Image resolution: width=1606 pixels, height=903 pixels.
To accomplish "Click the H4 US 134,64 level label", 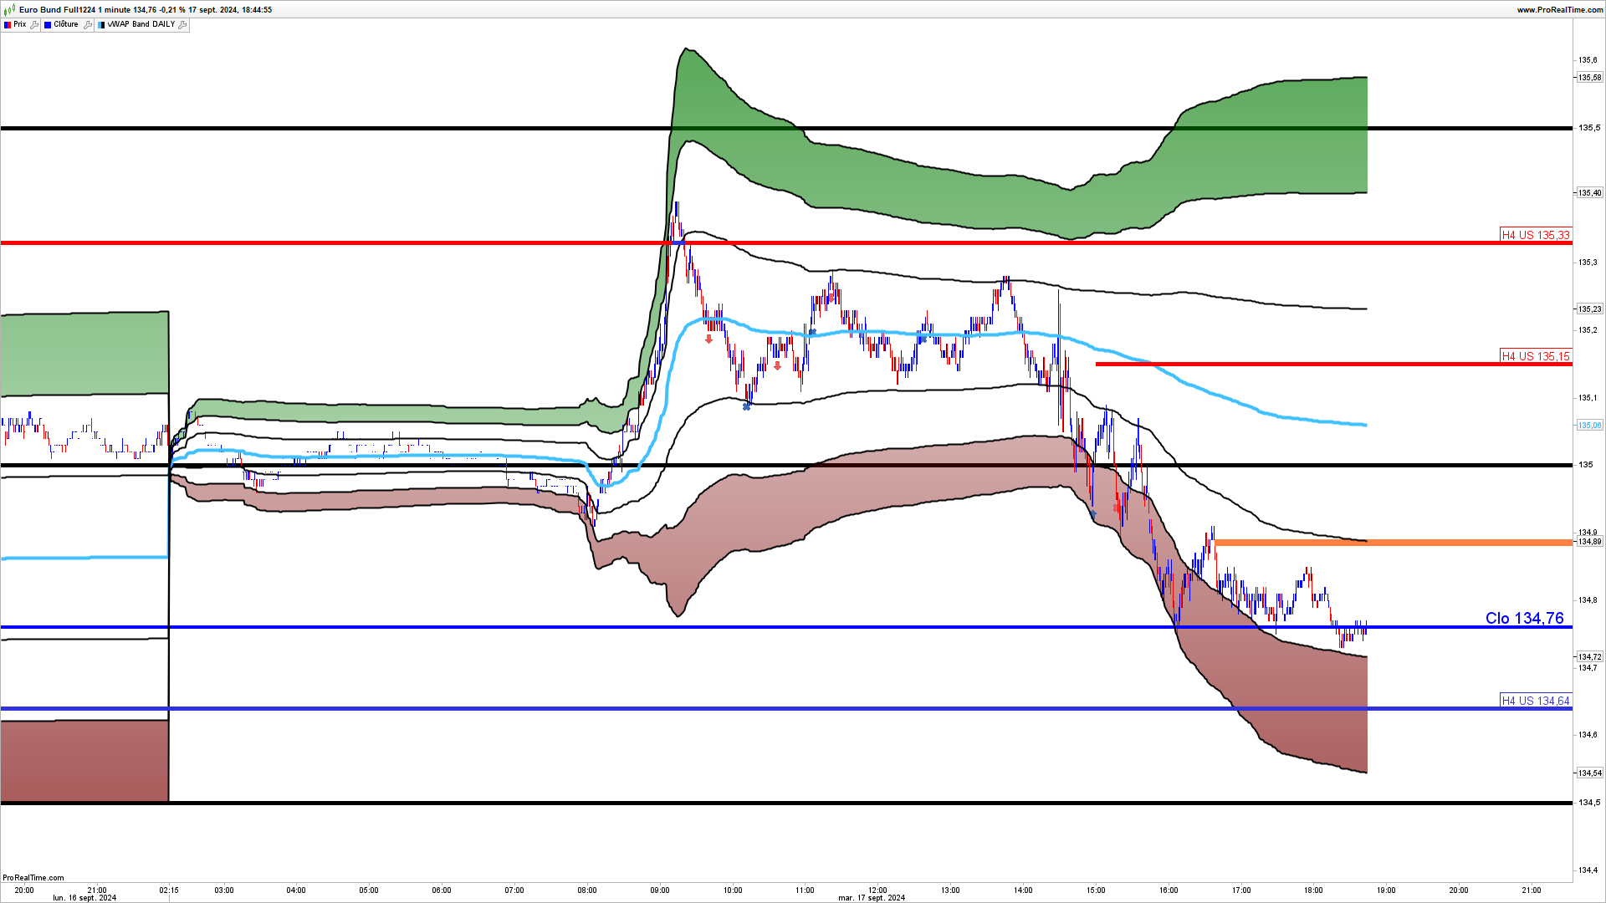I will [1536, 701].
